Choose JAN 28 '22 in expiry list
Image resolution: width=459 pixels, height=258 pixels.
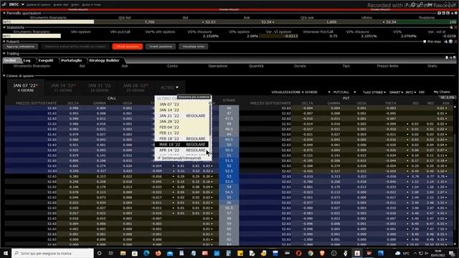(181, 121)
